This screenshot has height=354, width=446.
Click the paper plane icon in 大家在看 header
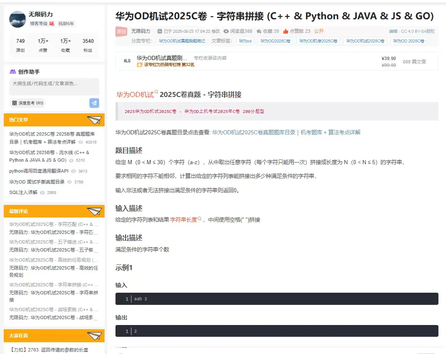point(94,336)
